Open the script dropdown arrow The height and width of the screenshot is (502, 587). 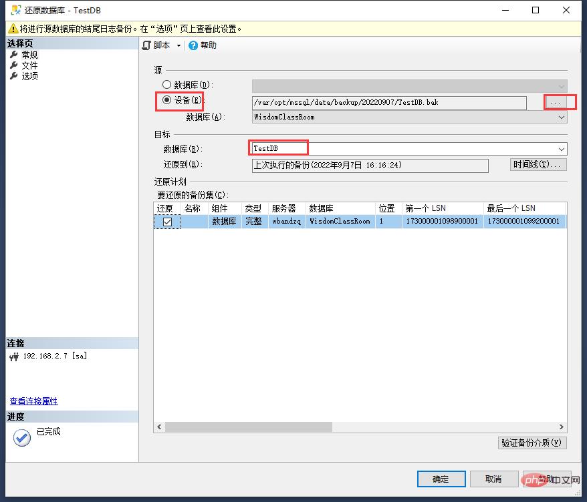click(179, 46)
